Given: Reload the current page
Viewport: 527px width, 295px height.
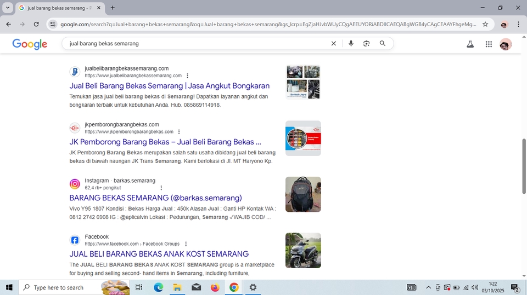Looking at the screenshot, I should (x=36, y=24).
